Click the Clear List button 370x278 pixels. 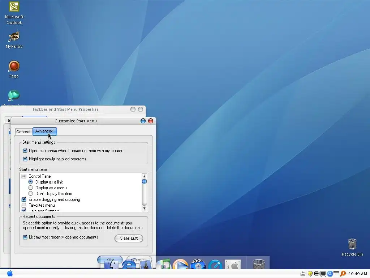(x=129, y=238)
